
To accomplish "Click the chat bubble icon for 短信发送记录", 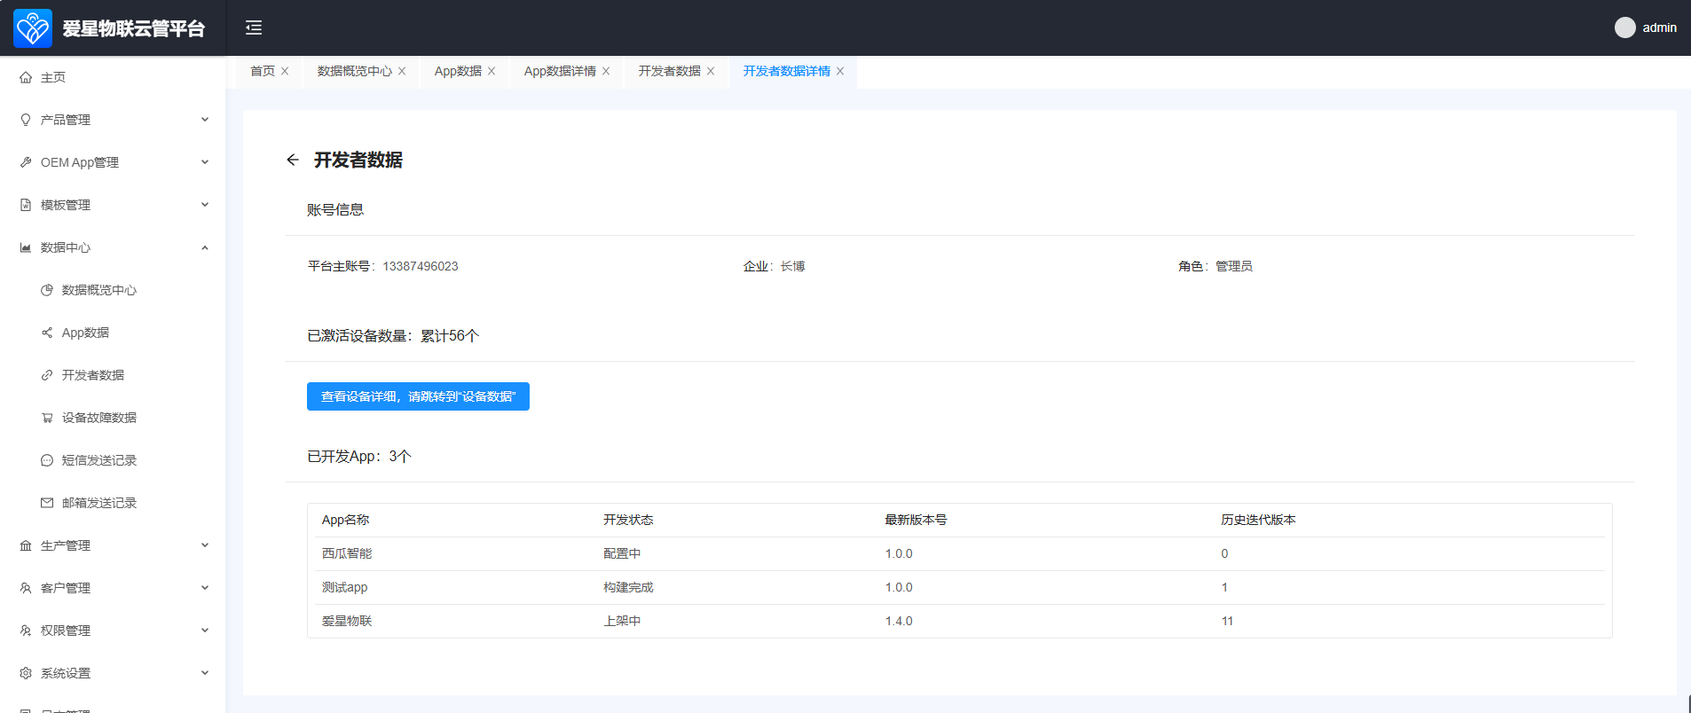I will (47, 460).
